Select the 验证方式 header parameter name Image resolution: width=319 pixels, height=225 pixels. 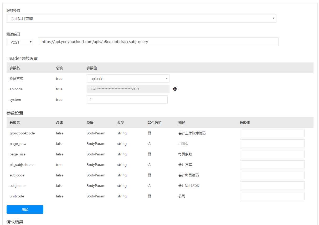[16, 79]
